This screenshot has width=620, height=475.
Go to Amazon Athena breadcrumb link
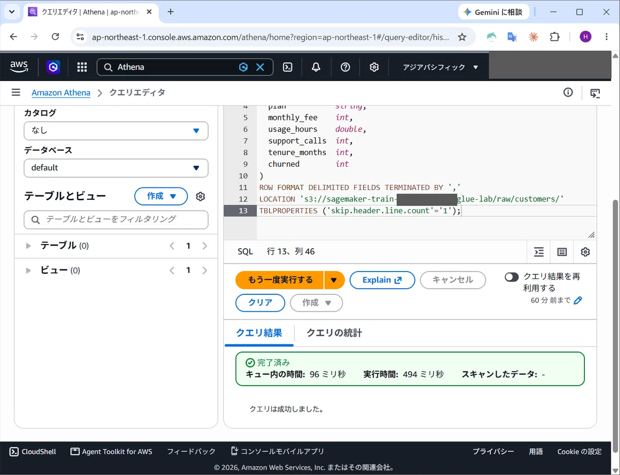pos(61,93)
